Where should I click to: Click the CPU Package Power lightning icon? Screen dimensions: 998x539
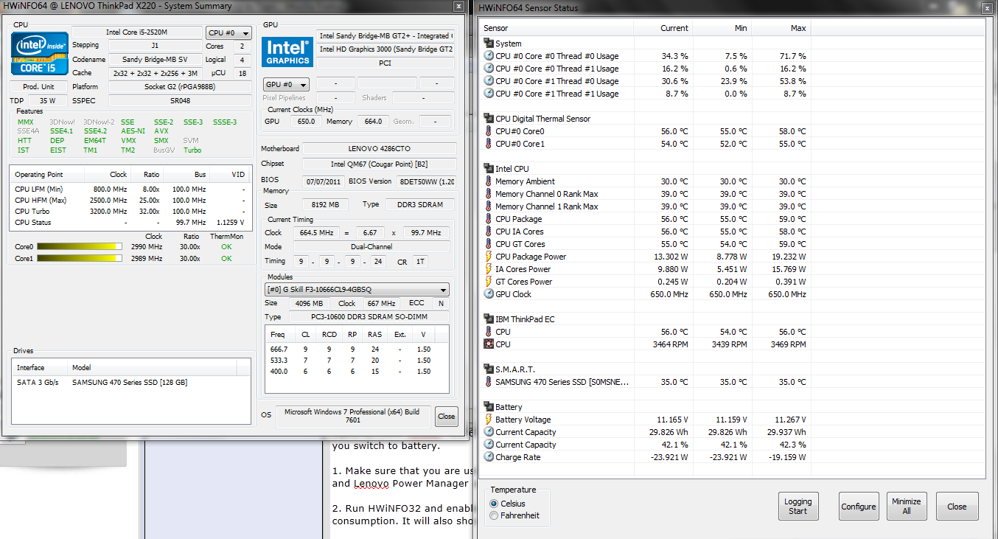pos(489,257)
